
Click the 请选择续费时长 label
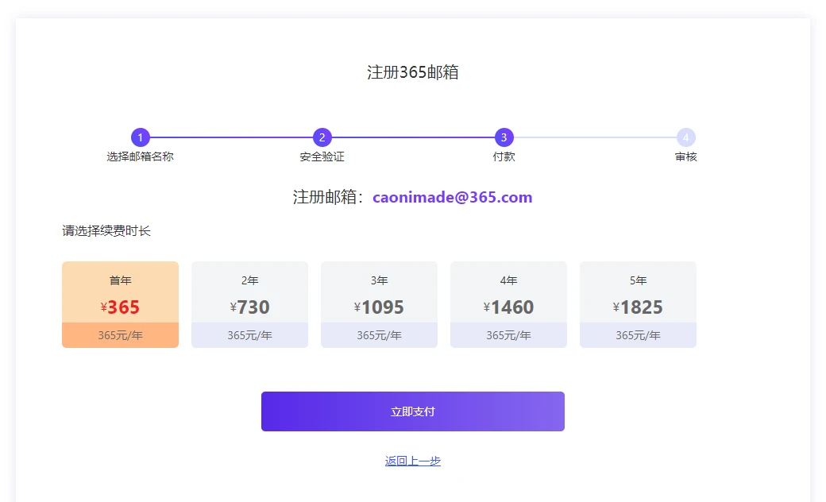106,231
